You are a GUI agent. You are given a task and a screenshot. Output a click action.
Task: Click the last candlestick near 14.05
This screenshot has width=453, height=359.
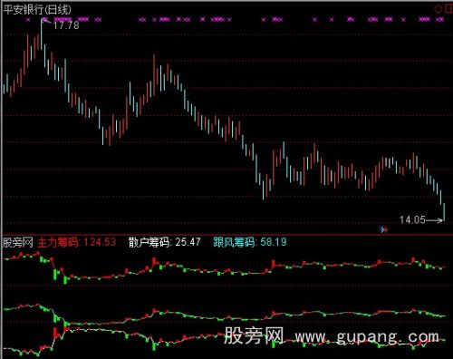tap(444, 211)
